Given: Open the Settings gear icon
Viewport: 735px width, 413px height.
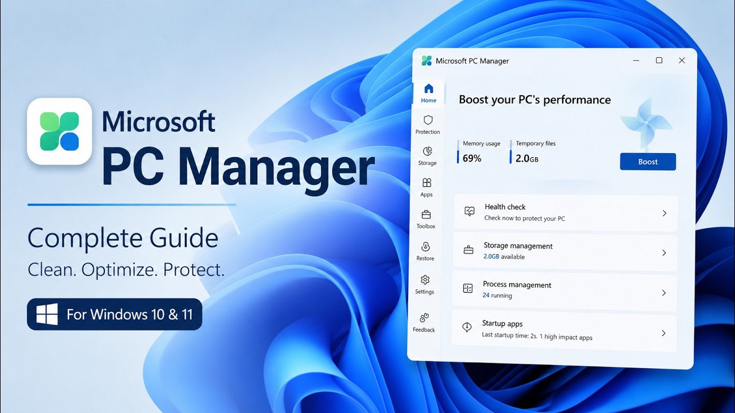Looking at the screenshot, I should [x=425, y=280].
